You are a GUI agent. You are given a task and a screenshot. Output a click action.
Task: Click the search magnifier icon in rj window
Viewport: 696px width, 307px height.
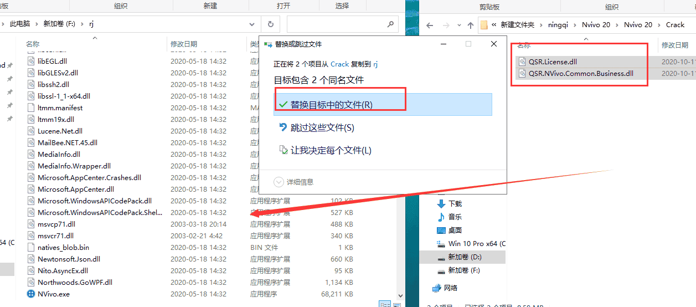[390, 24]
